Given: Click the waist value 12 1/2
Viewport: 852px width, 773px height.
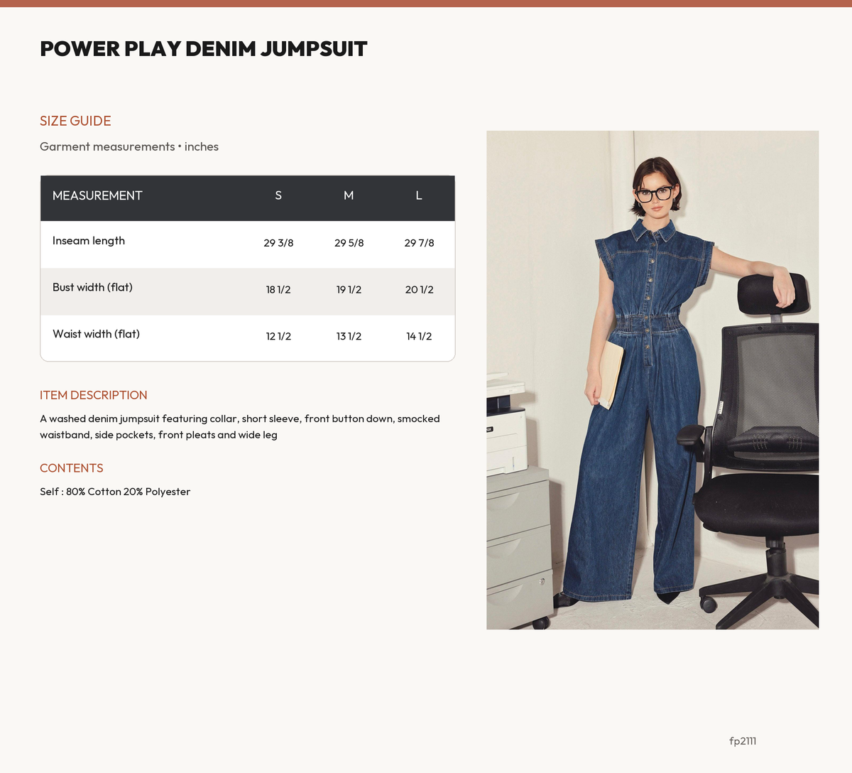Looking at the screenshot, I should (278, 336).
